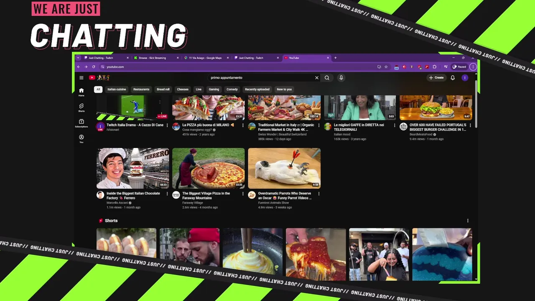The width and height of the screenshot is (535, 301).
Task: Select the Italian cuisine filter chip
Action: click(117, 89)
